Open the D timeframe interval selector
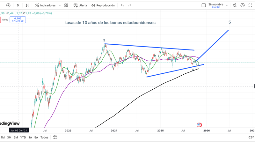255x142 pixels. click(18, 5)
